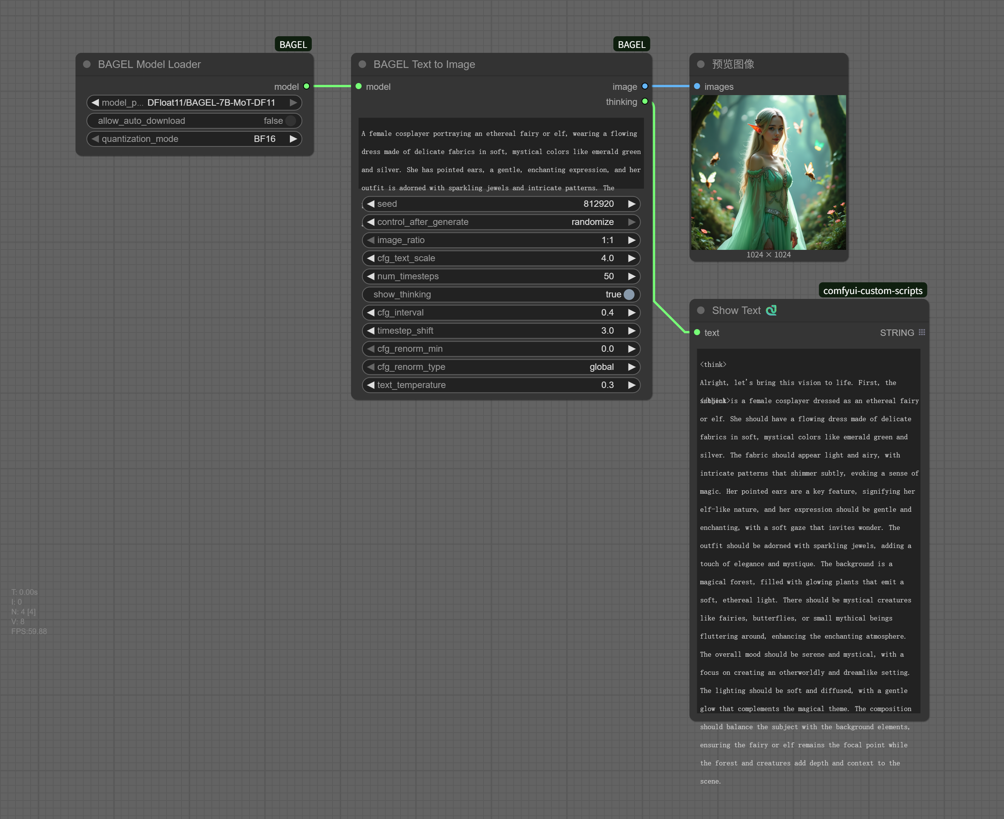
Task: Collapse the Show Text node dot
Action: click(701, 310)
